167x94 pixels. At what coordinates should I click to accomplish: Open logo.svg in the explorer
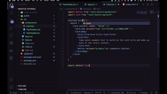(29, 50)
